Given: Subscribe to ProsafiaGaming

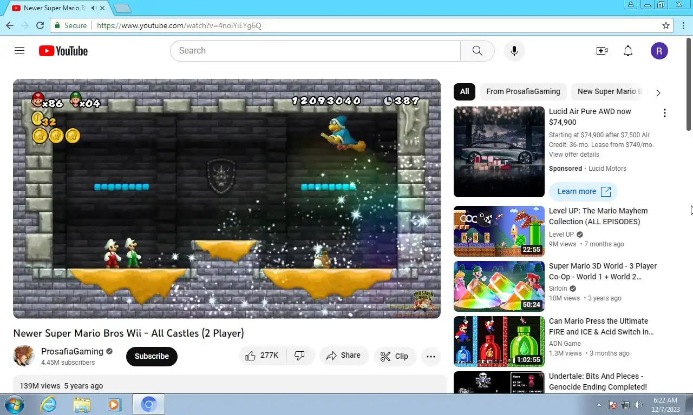Looking at the screenshot, I should coord(152,356).
